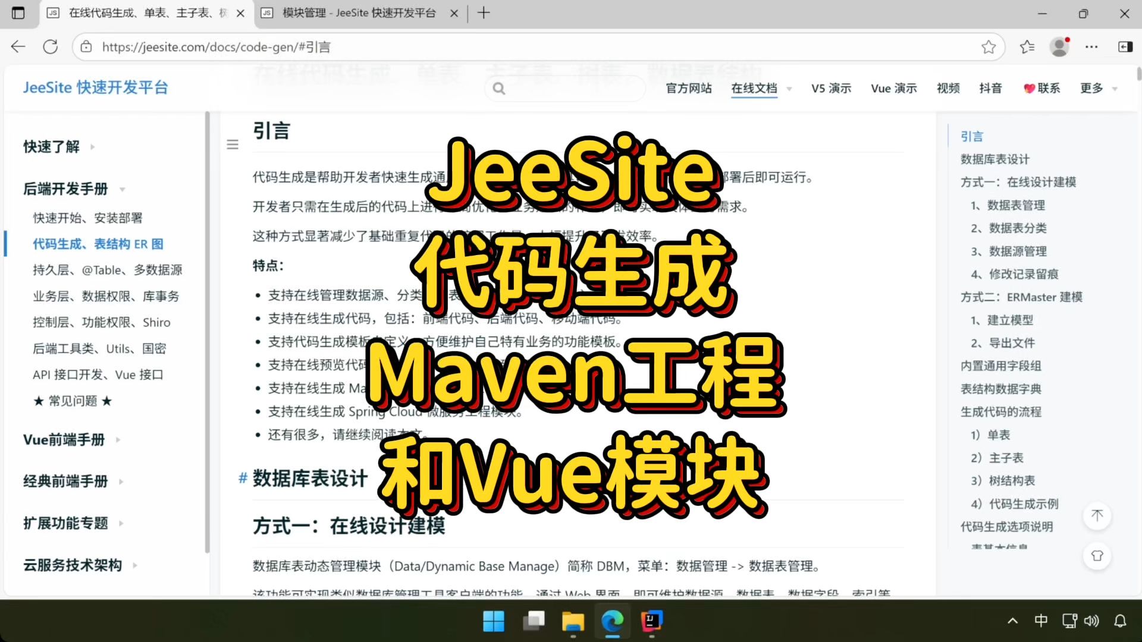This screenshot has height=642, width=1142.
Task: Select V5 演示 in top navigation
Action: tap(831, 89)
